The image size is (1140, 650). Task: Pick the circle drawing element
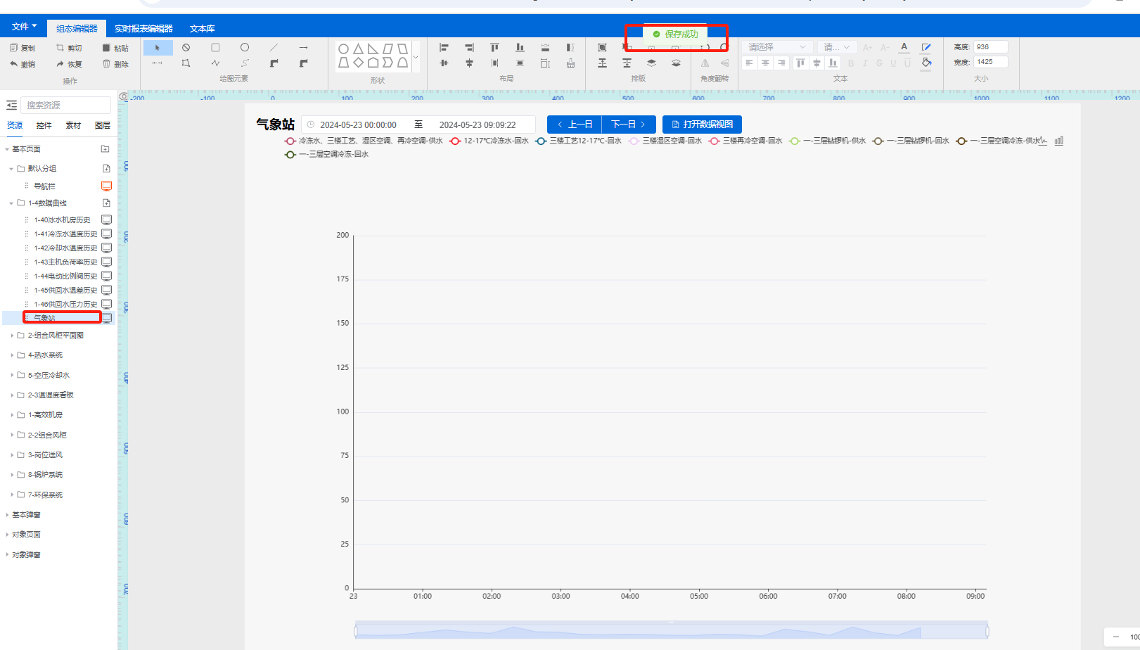coord(244,48)
